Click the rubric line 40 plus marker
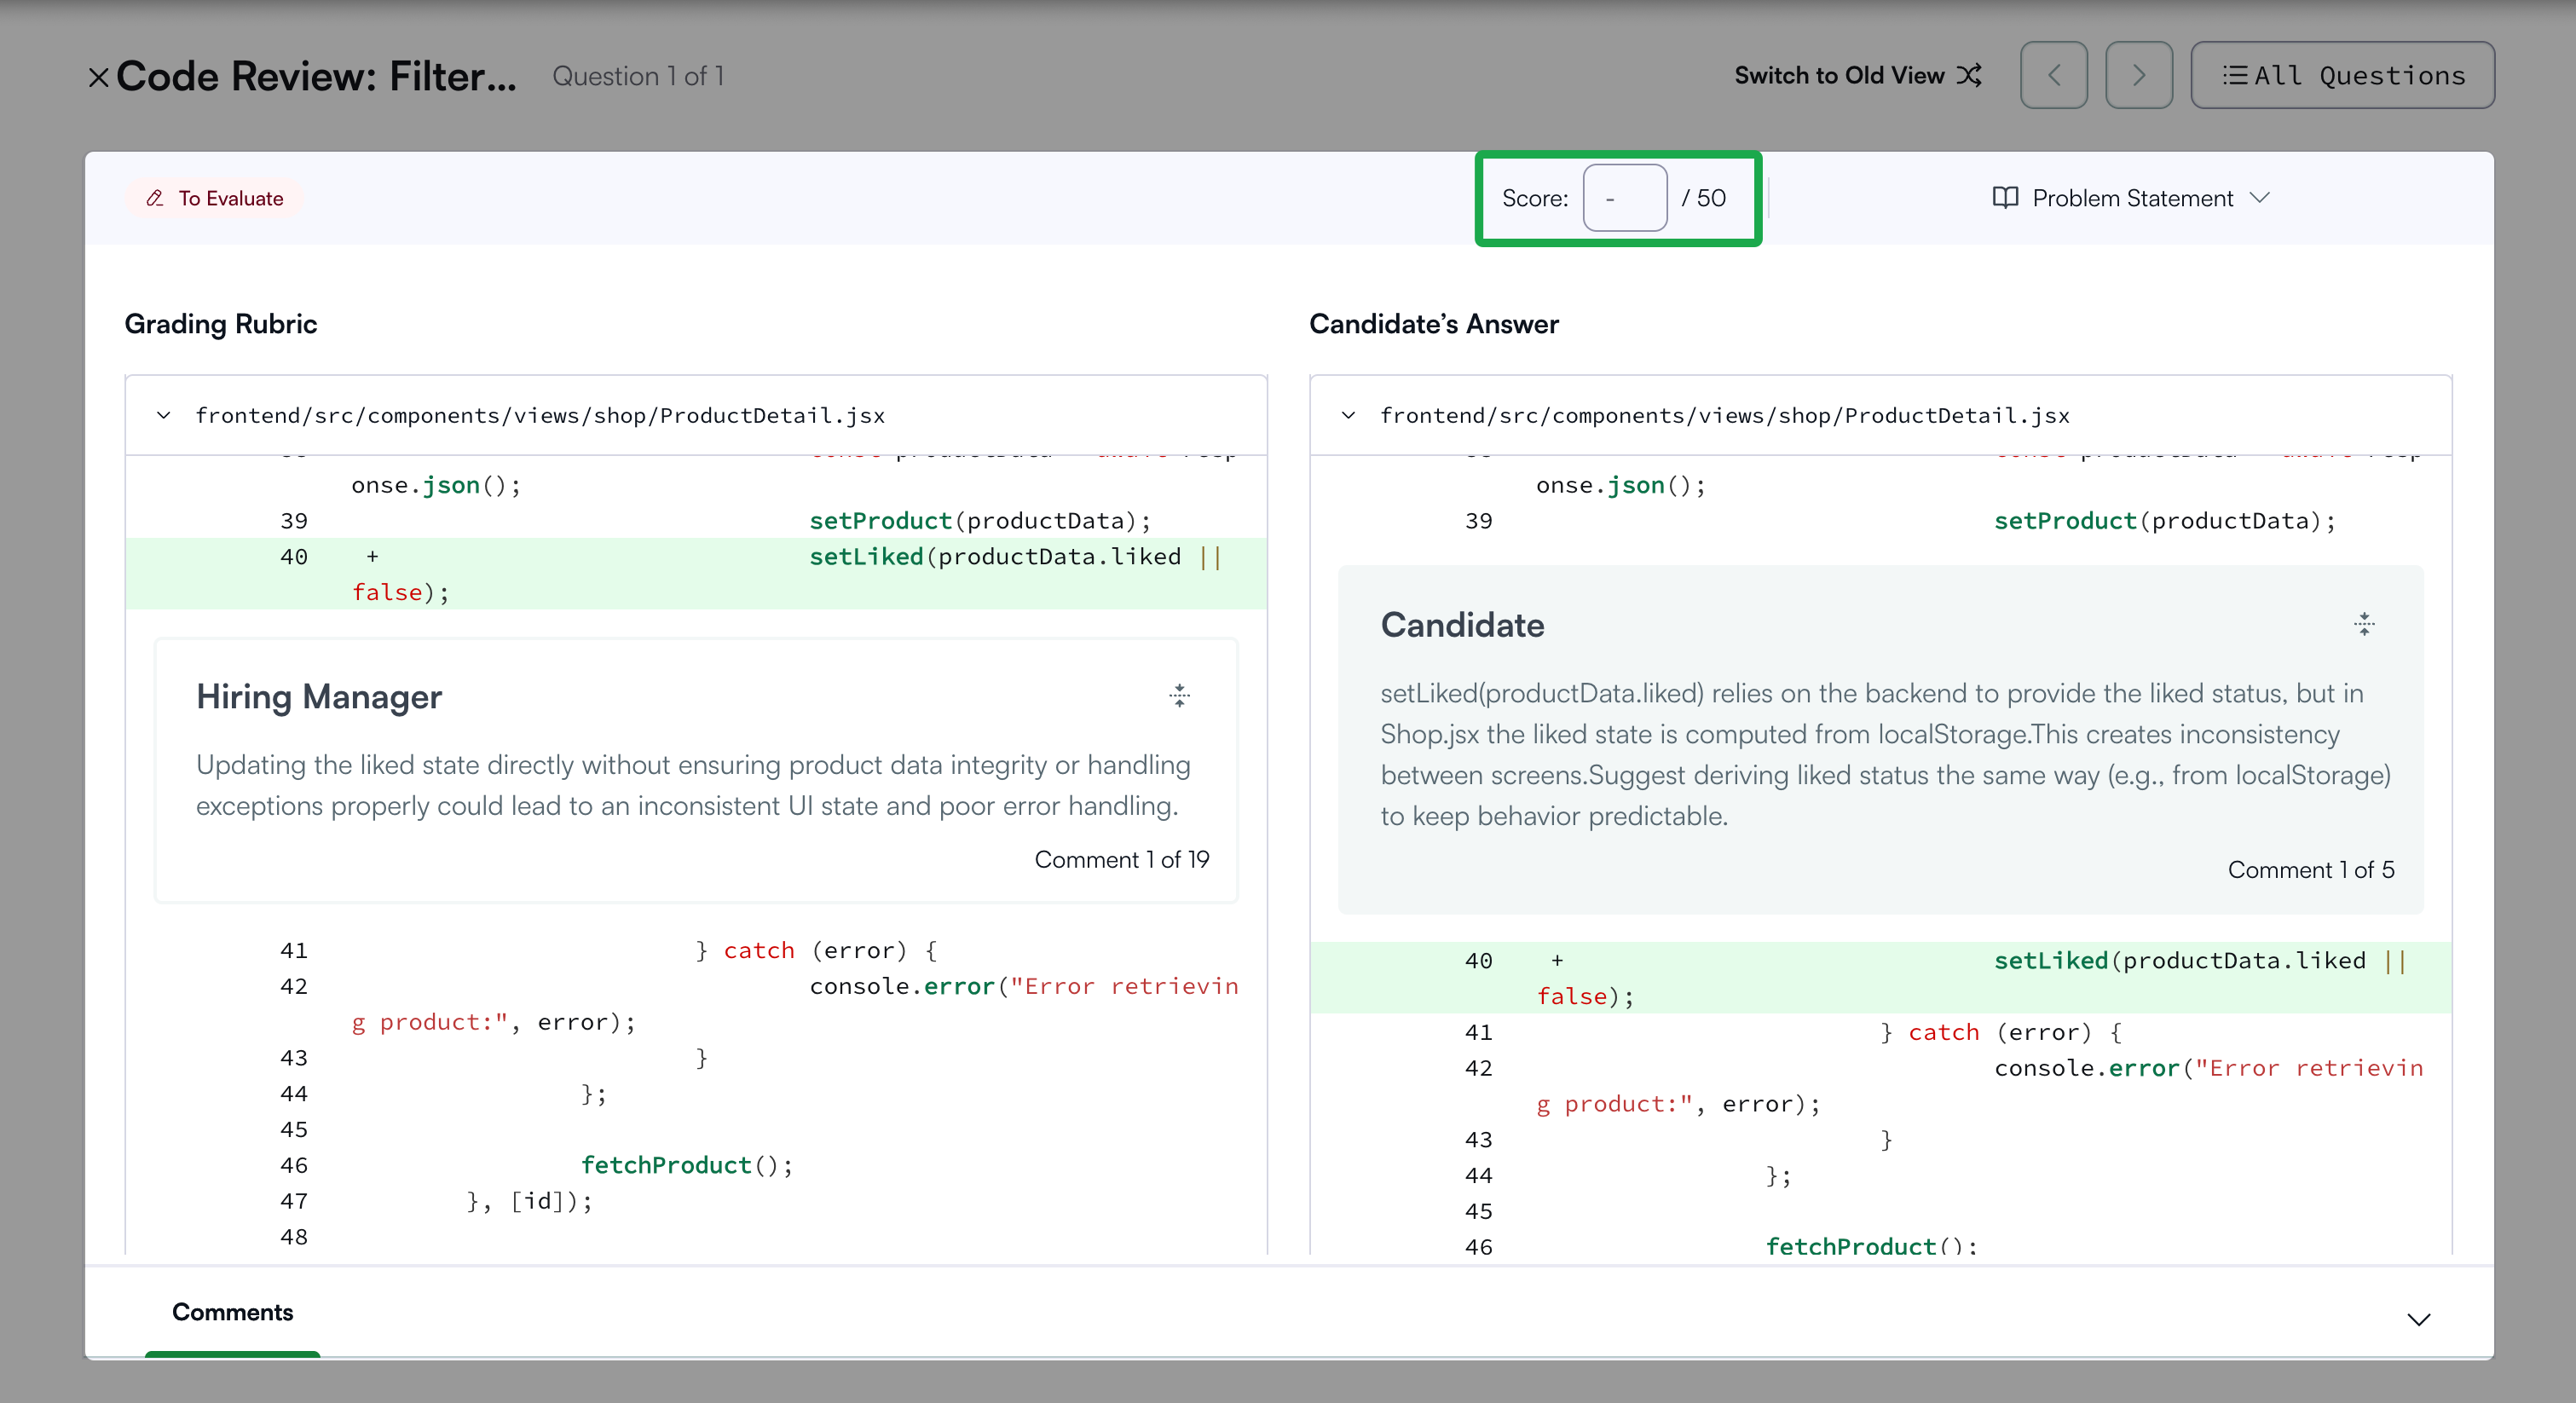Screen dimensions: 2576x1403 pos(372,557)
